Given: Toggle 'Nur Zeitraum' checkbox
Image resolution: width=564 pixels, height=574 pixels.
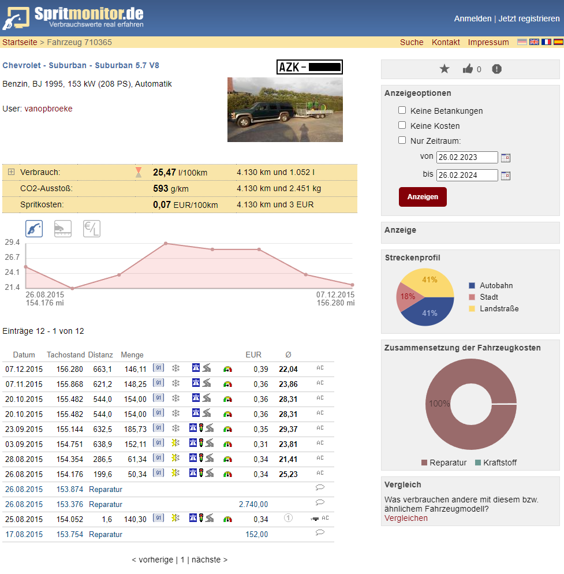Looking at the screenshot, I should 402,140.
